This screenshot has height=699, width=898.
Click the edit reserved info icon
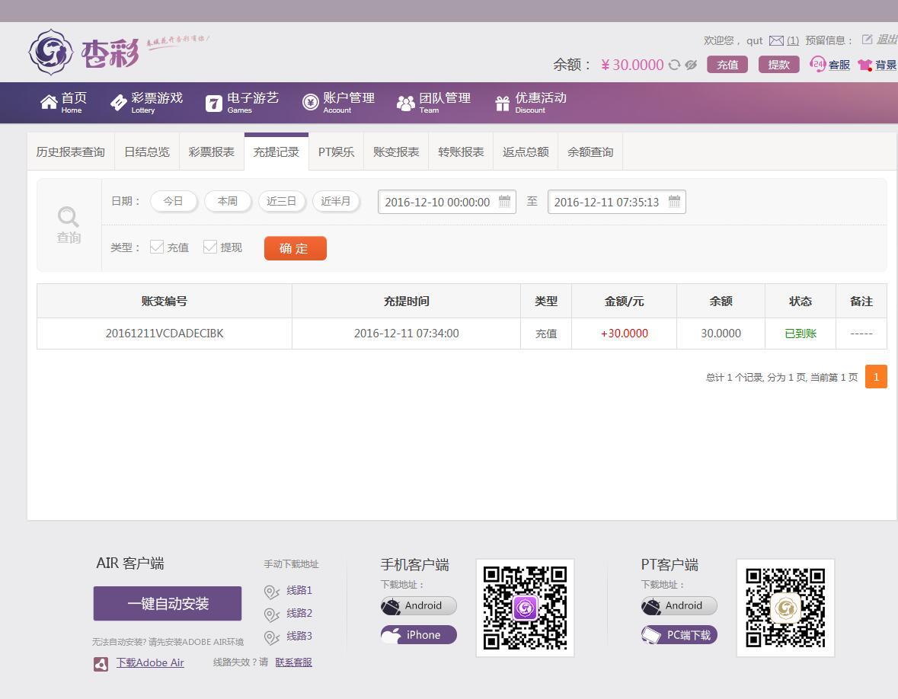coord(867,40)
